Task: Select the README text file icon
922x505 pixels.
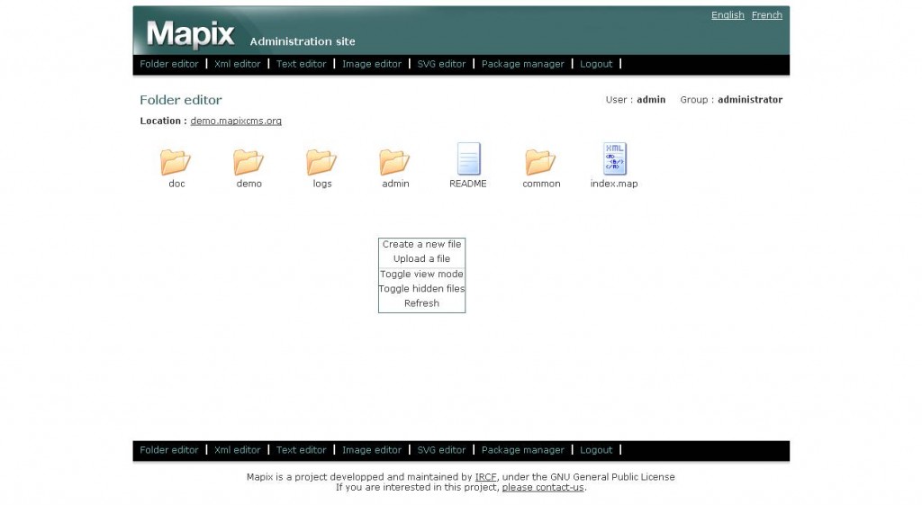Action: (x=468, y=159)
